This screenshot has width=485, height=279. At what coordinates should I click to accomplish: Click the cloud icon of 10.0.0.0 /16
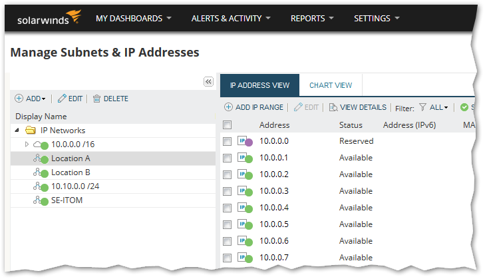[x=41, y=144]
